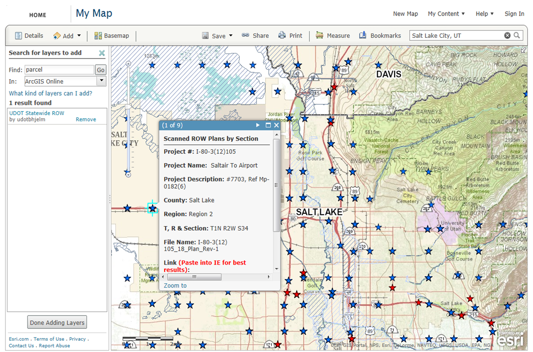Click the 'I-80-3(12)105' project number

pyautogui.click(x=216, y=152)
